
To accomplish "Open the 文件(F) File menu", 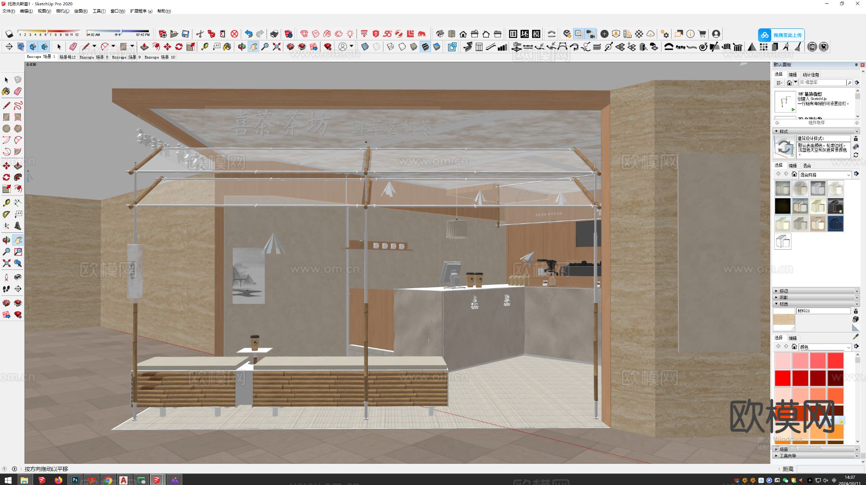I will tap(9, 11).
